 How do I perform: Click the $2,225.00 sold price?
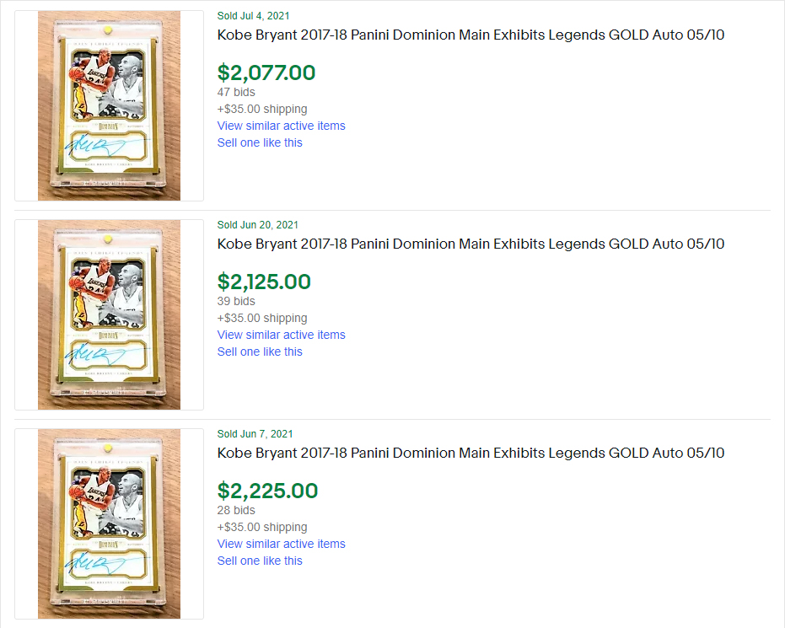pos(267,491)
